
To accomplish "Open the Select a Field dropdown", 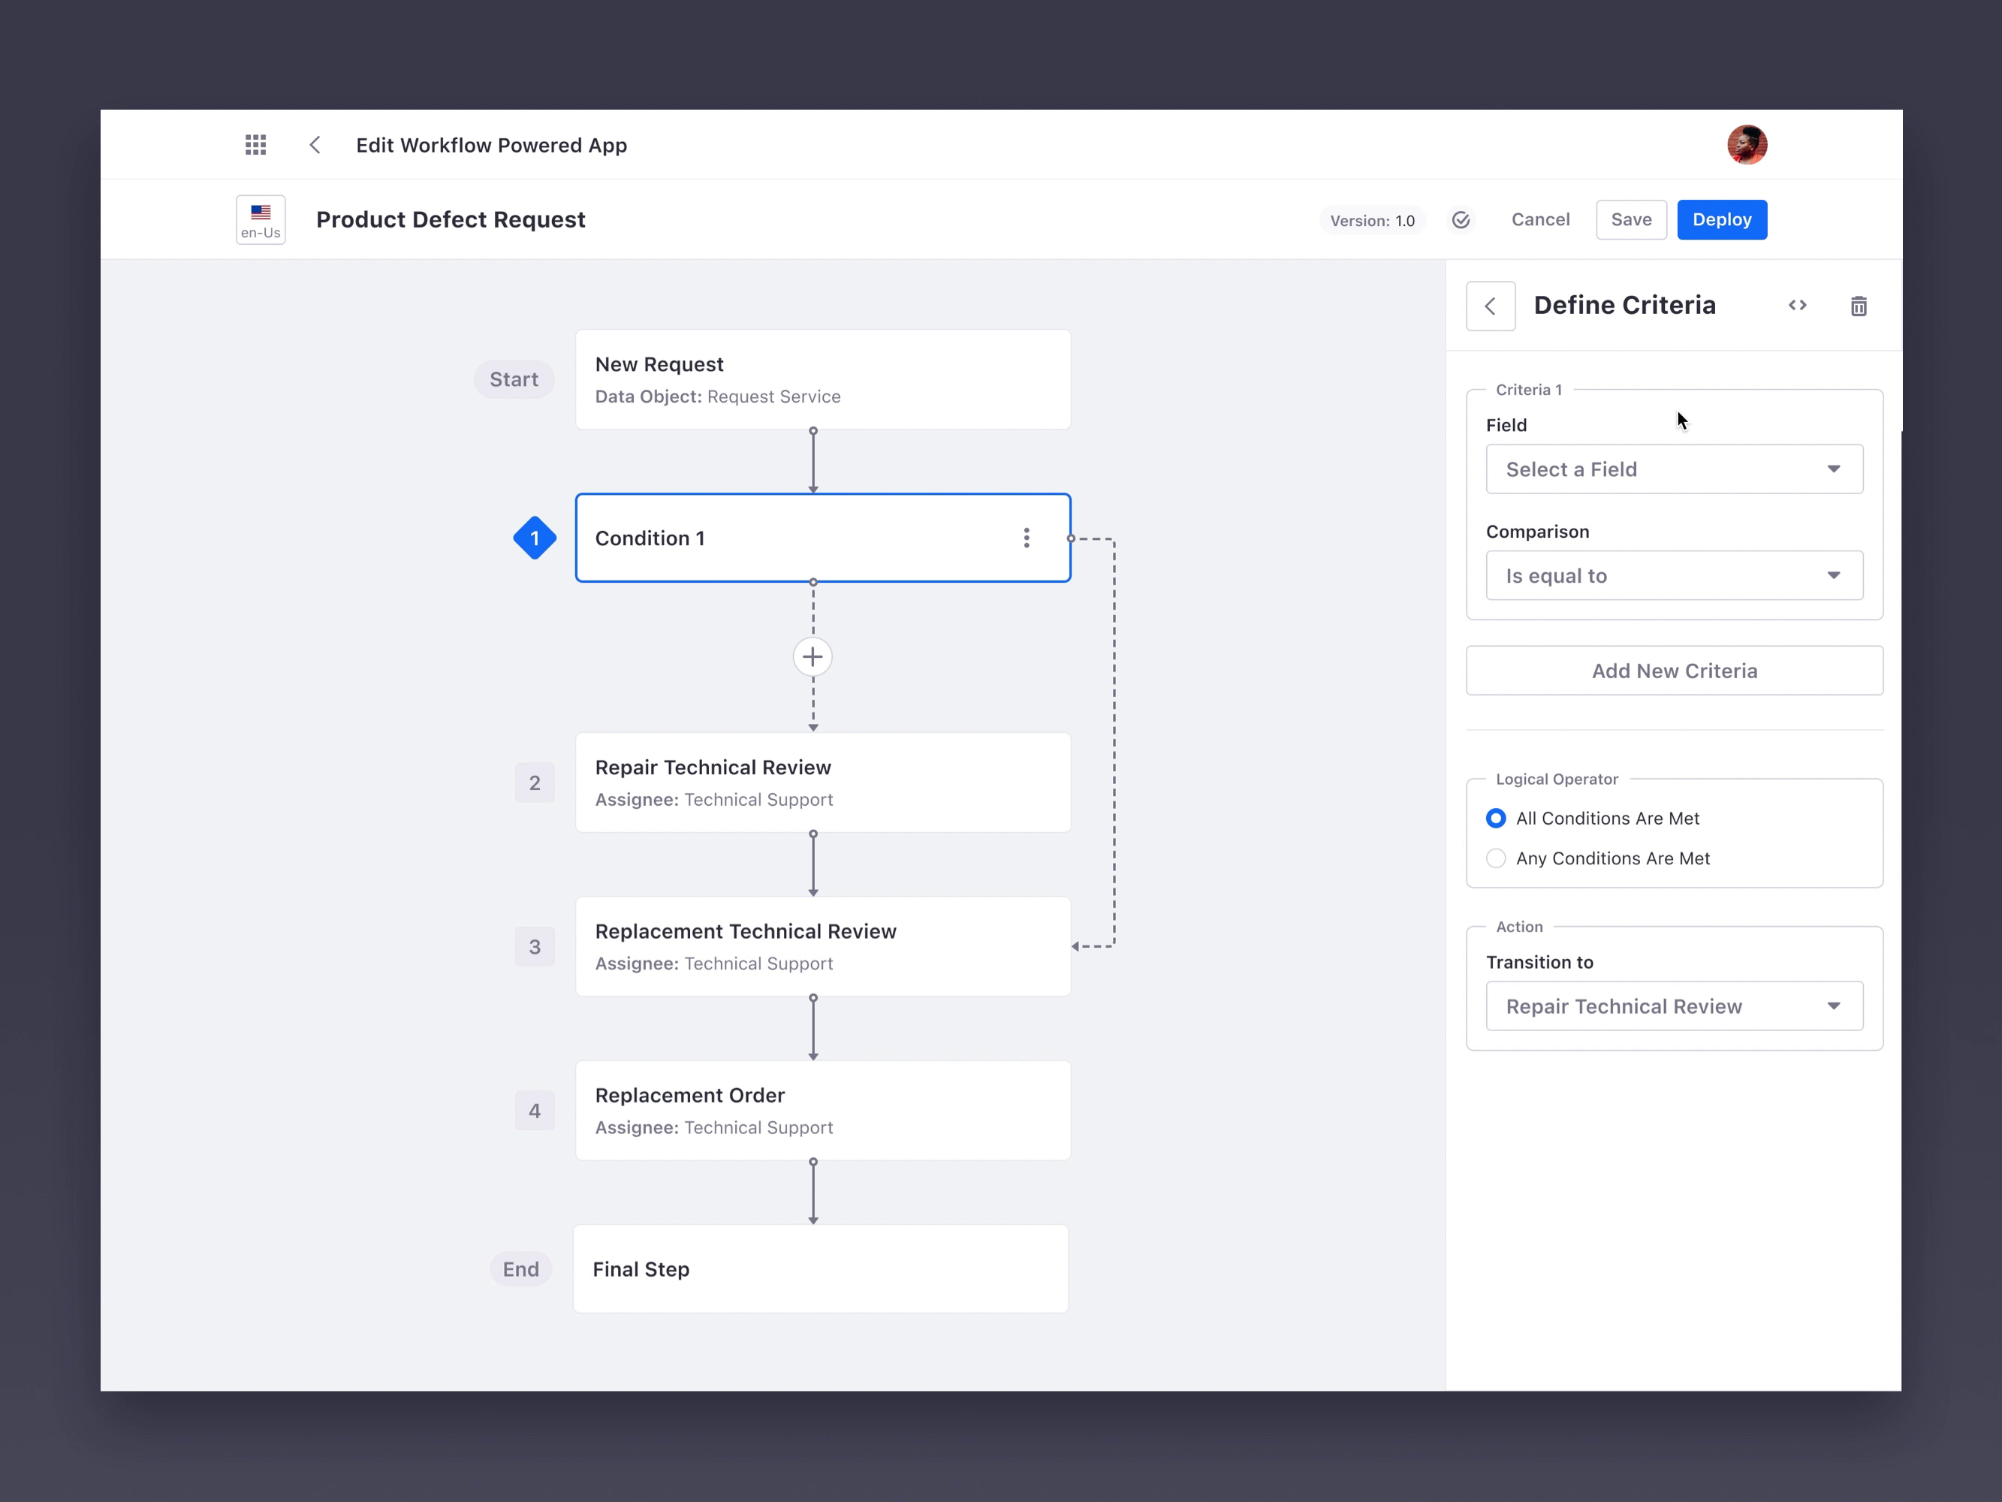I will pyautogui.click(x=1675, y=469).
